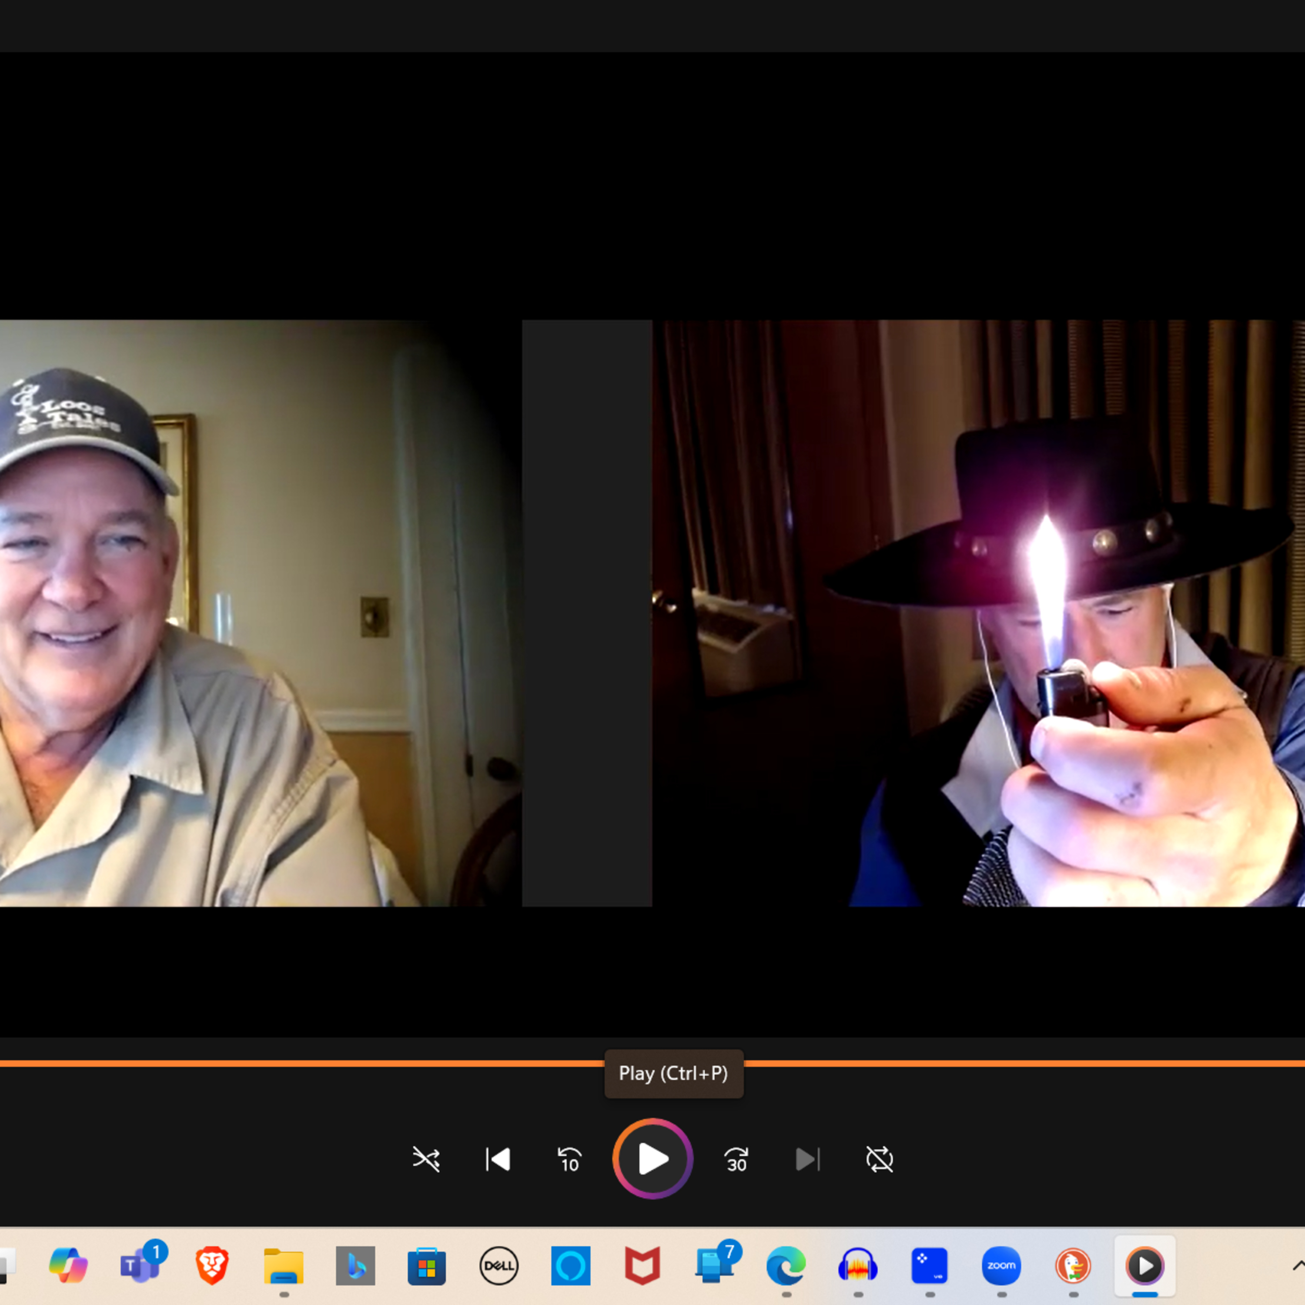Open File Explorer from taskbar

pos(284,1265)
